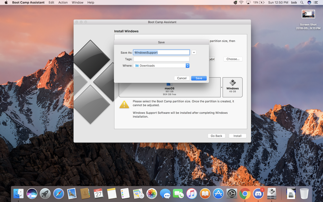Select the Screen Shot desktop file

tap(308, 20)
